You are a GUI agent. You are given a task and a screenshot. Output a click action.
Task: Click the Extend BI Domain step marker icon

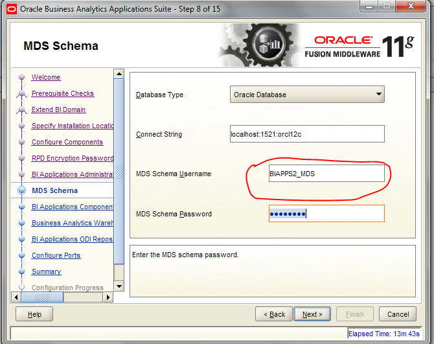[x=21, y=110]
